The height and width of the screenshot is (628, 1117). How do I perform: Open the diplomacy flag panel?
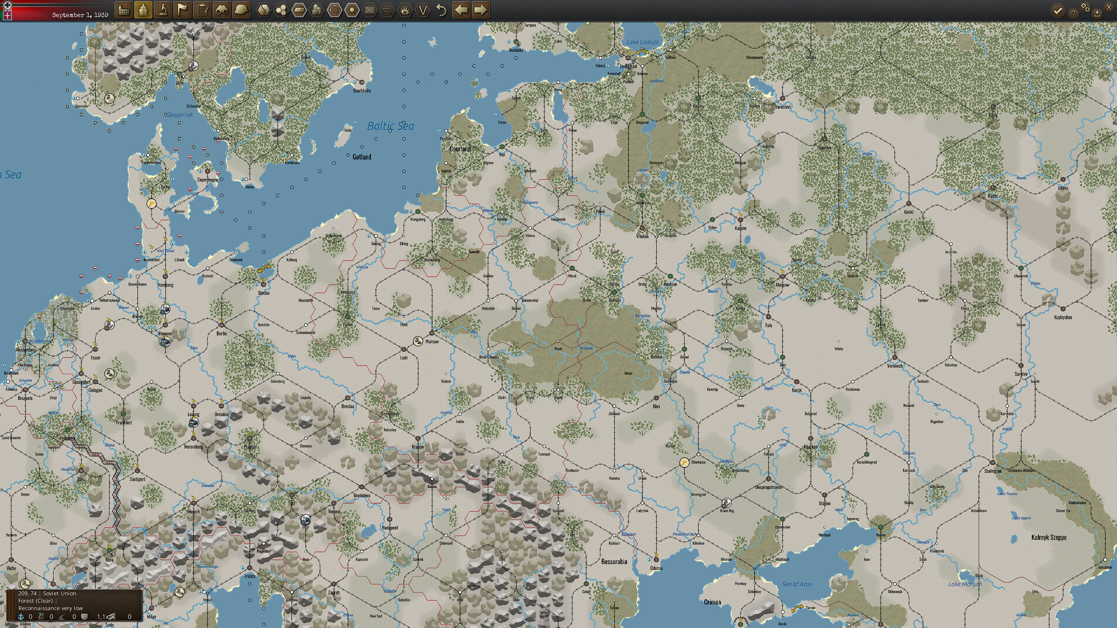[x=182, y=10]
